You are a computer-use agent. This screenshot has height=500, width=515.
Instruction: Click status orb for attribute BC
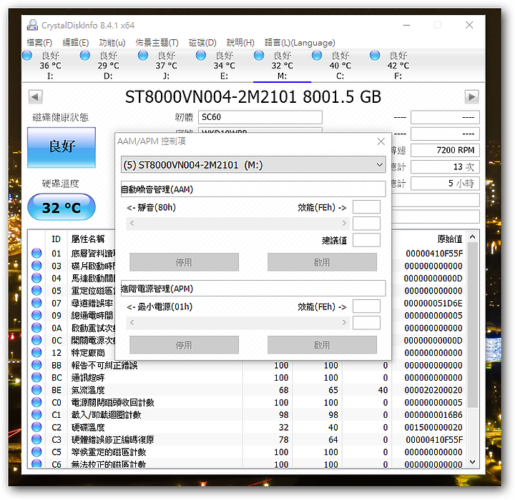[36, 377]
